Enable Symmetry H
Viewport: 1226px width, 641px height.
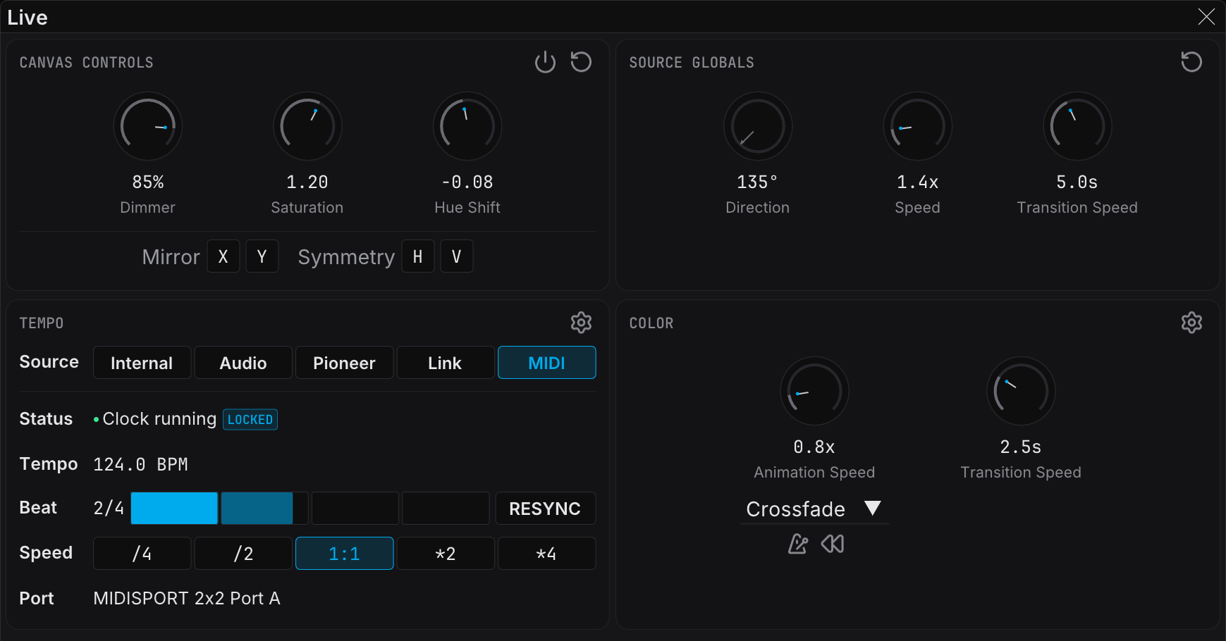tap(418, 256)
